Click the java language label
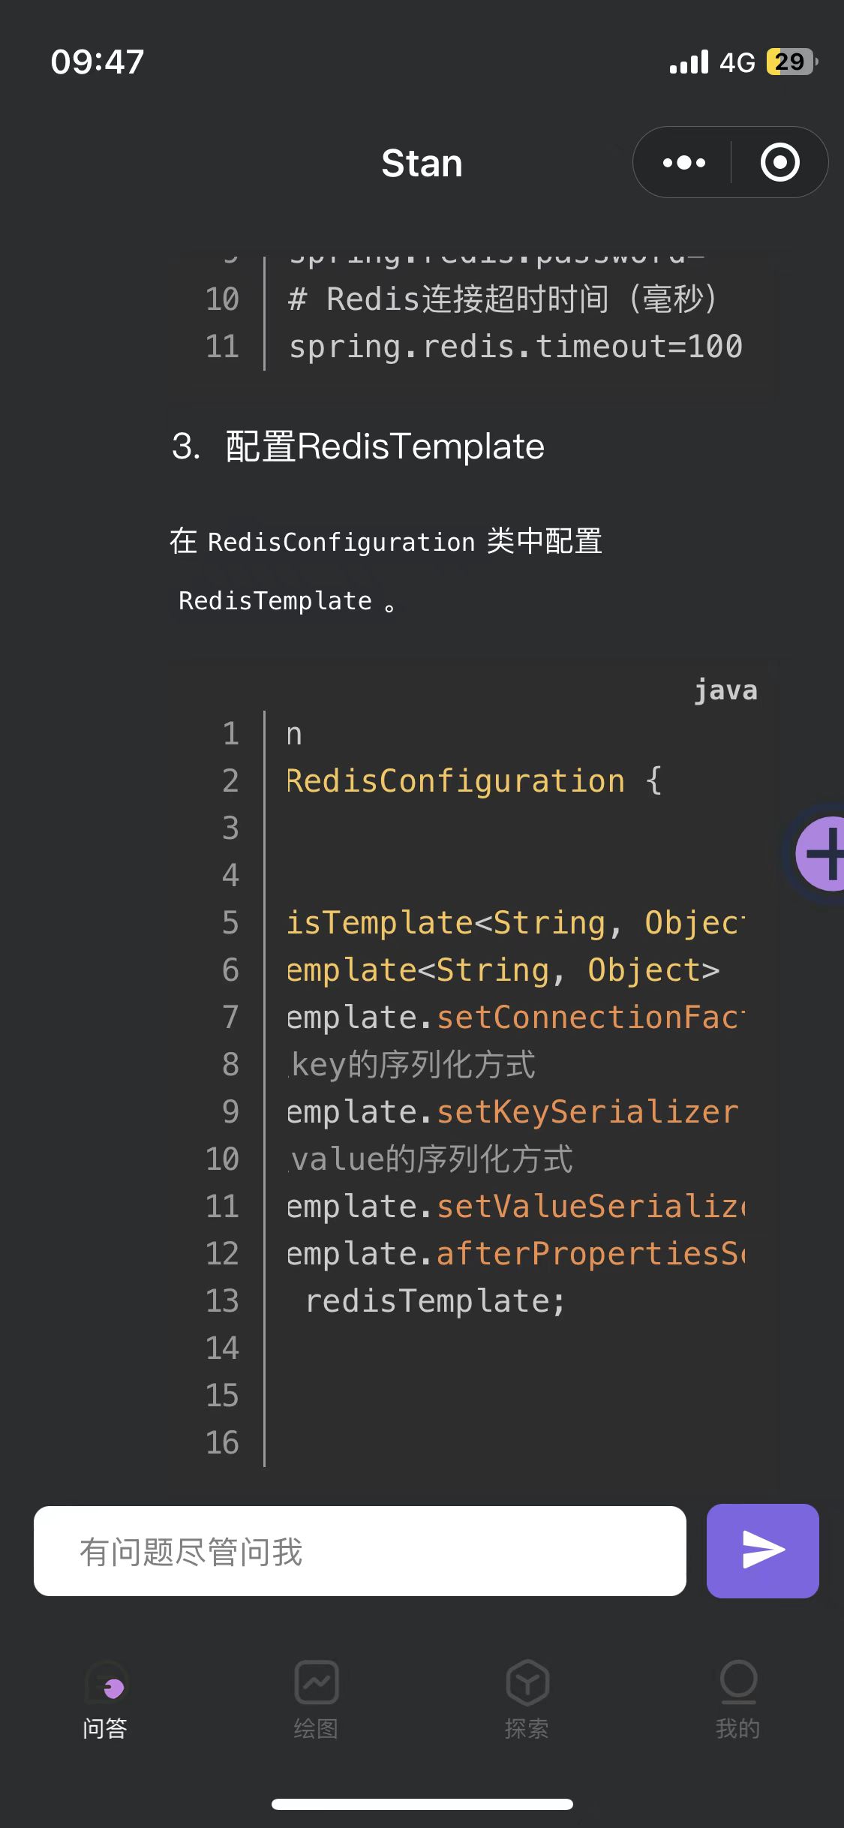 pyautogui.click(x=725, y=690)
